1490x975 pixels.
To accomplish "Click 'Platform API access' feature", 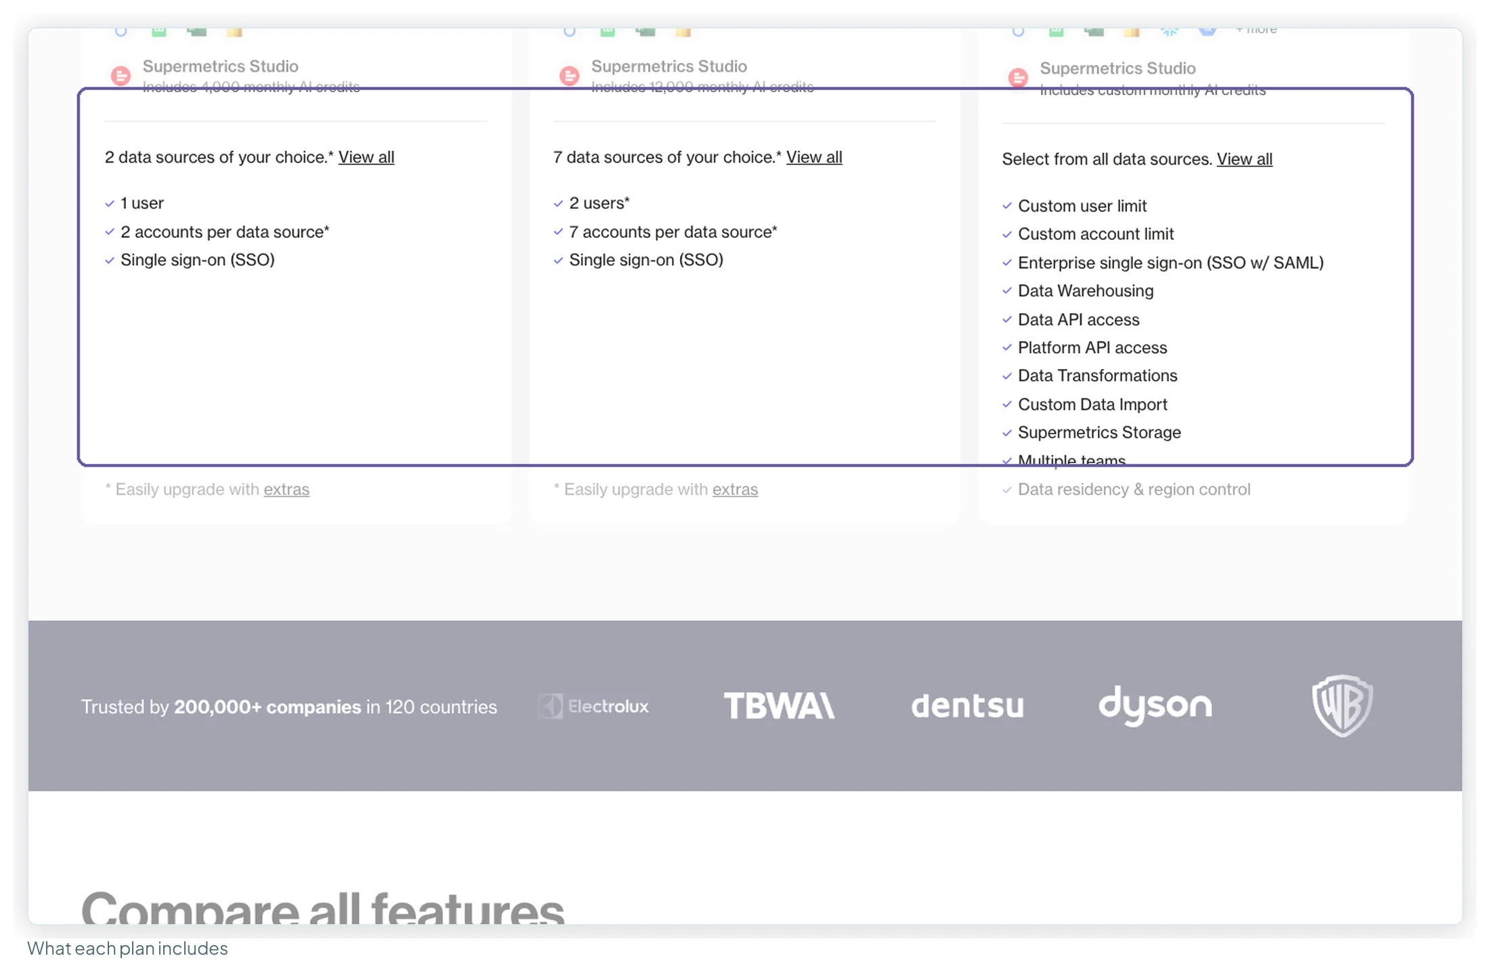I will click(1092, 348).
